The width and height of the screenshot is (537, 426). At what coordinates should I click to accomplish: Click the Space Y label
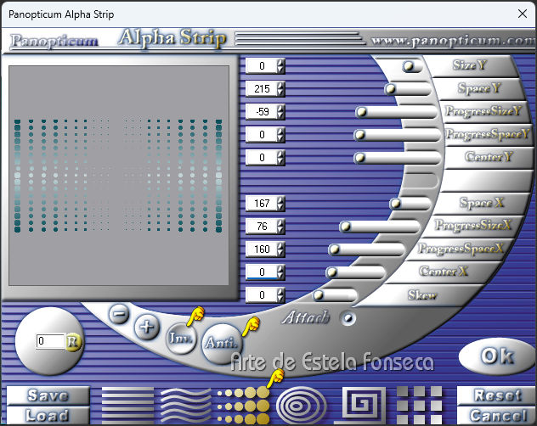pyautogui.click(x=479, y=88)
